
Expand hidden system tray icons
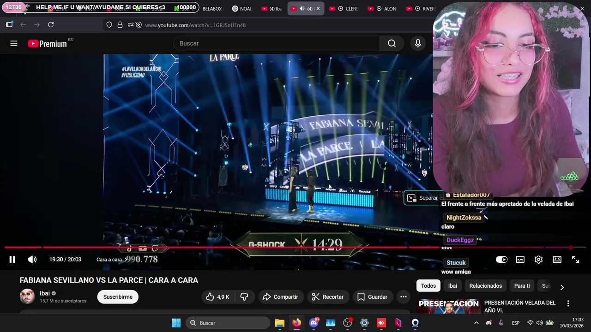[x=476, y=323]
